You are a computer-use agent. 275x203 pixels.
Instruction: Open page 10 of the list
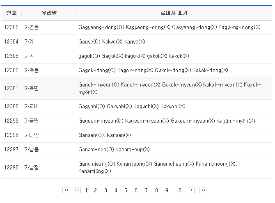(179, 190)
